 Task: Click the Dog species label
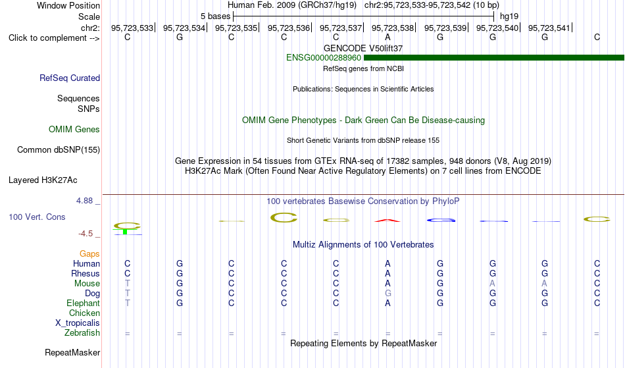93,294
